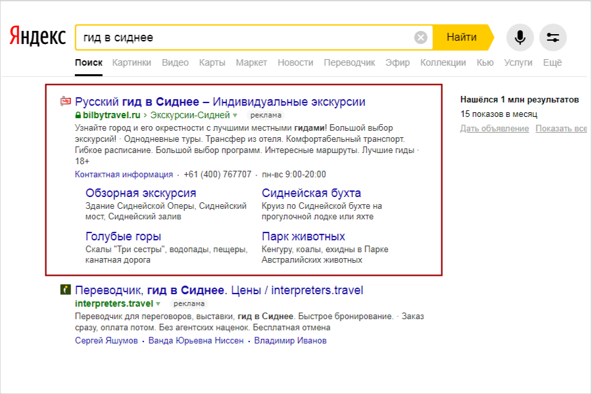This screenshot has height=394, width=592.
Task: Open search settings sliders icon
Action: point(553,37)
